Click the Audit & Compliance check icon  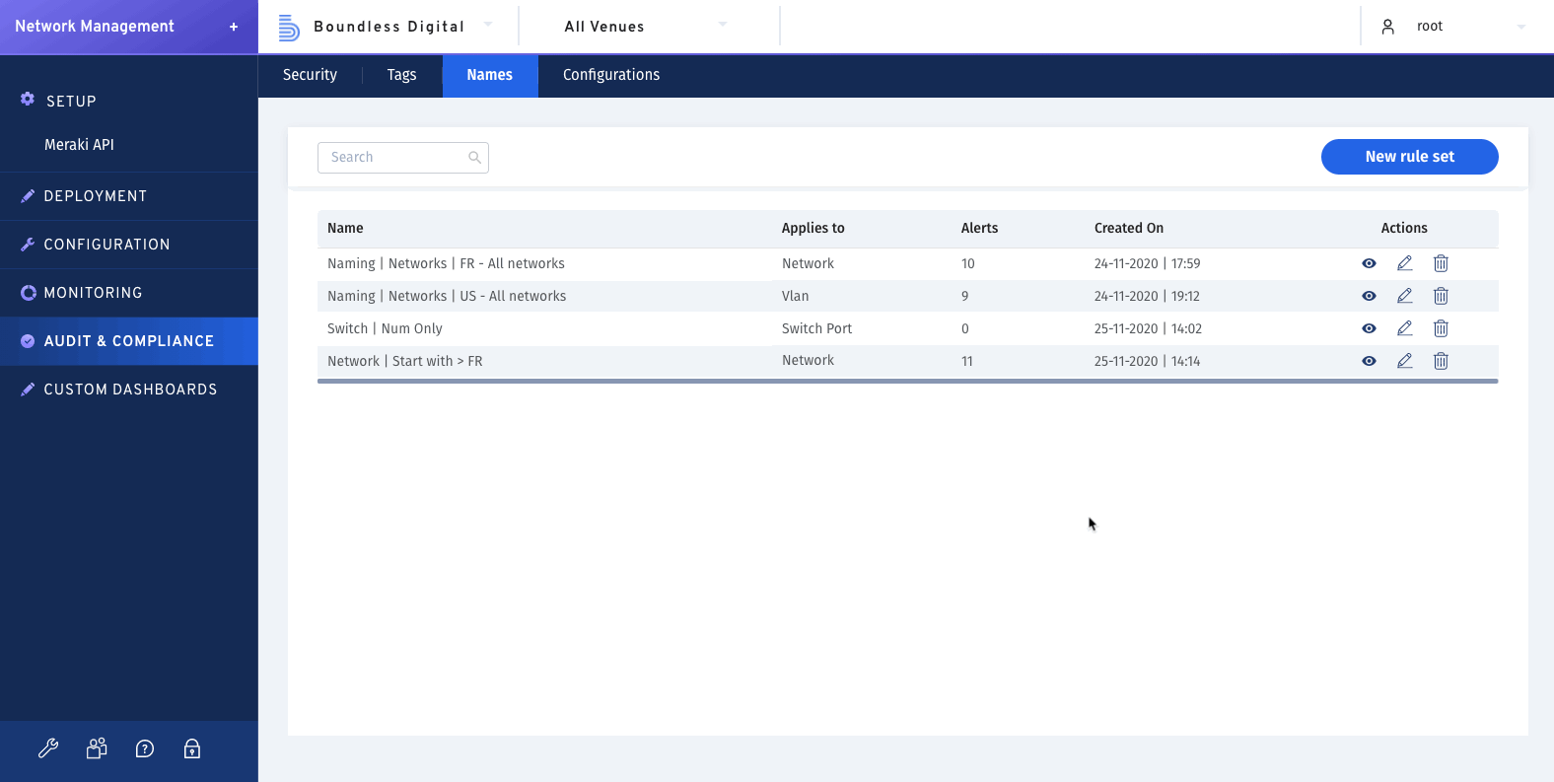click(28, 341)
